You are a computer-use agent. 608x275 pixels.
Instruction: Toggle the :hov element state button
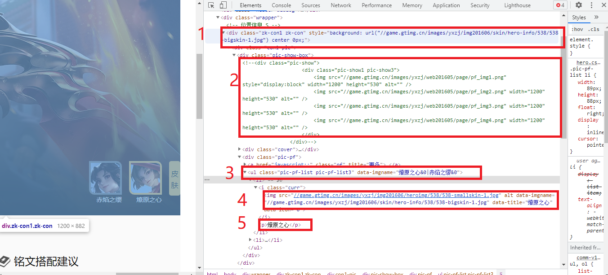click(577, 29)
